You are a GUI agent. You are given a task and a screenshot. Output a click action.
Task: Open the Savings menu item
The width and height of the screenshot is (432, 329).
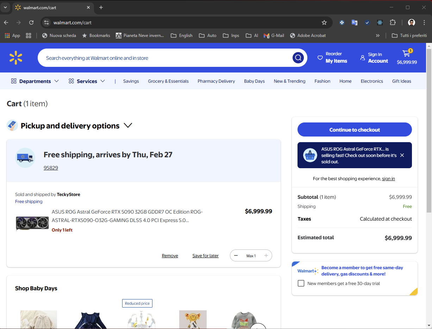pos(131,81)
